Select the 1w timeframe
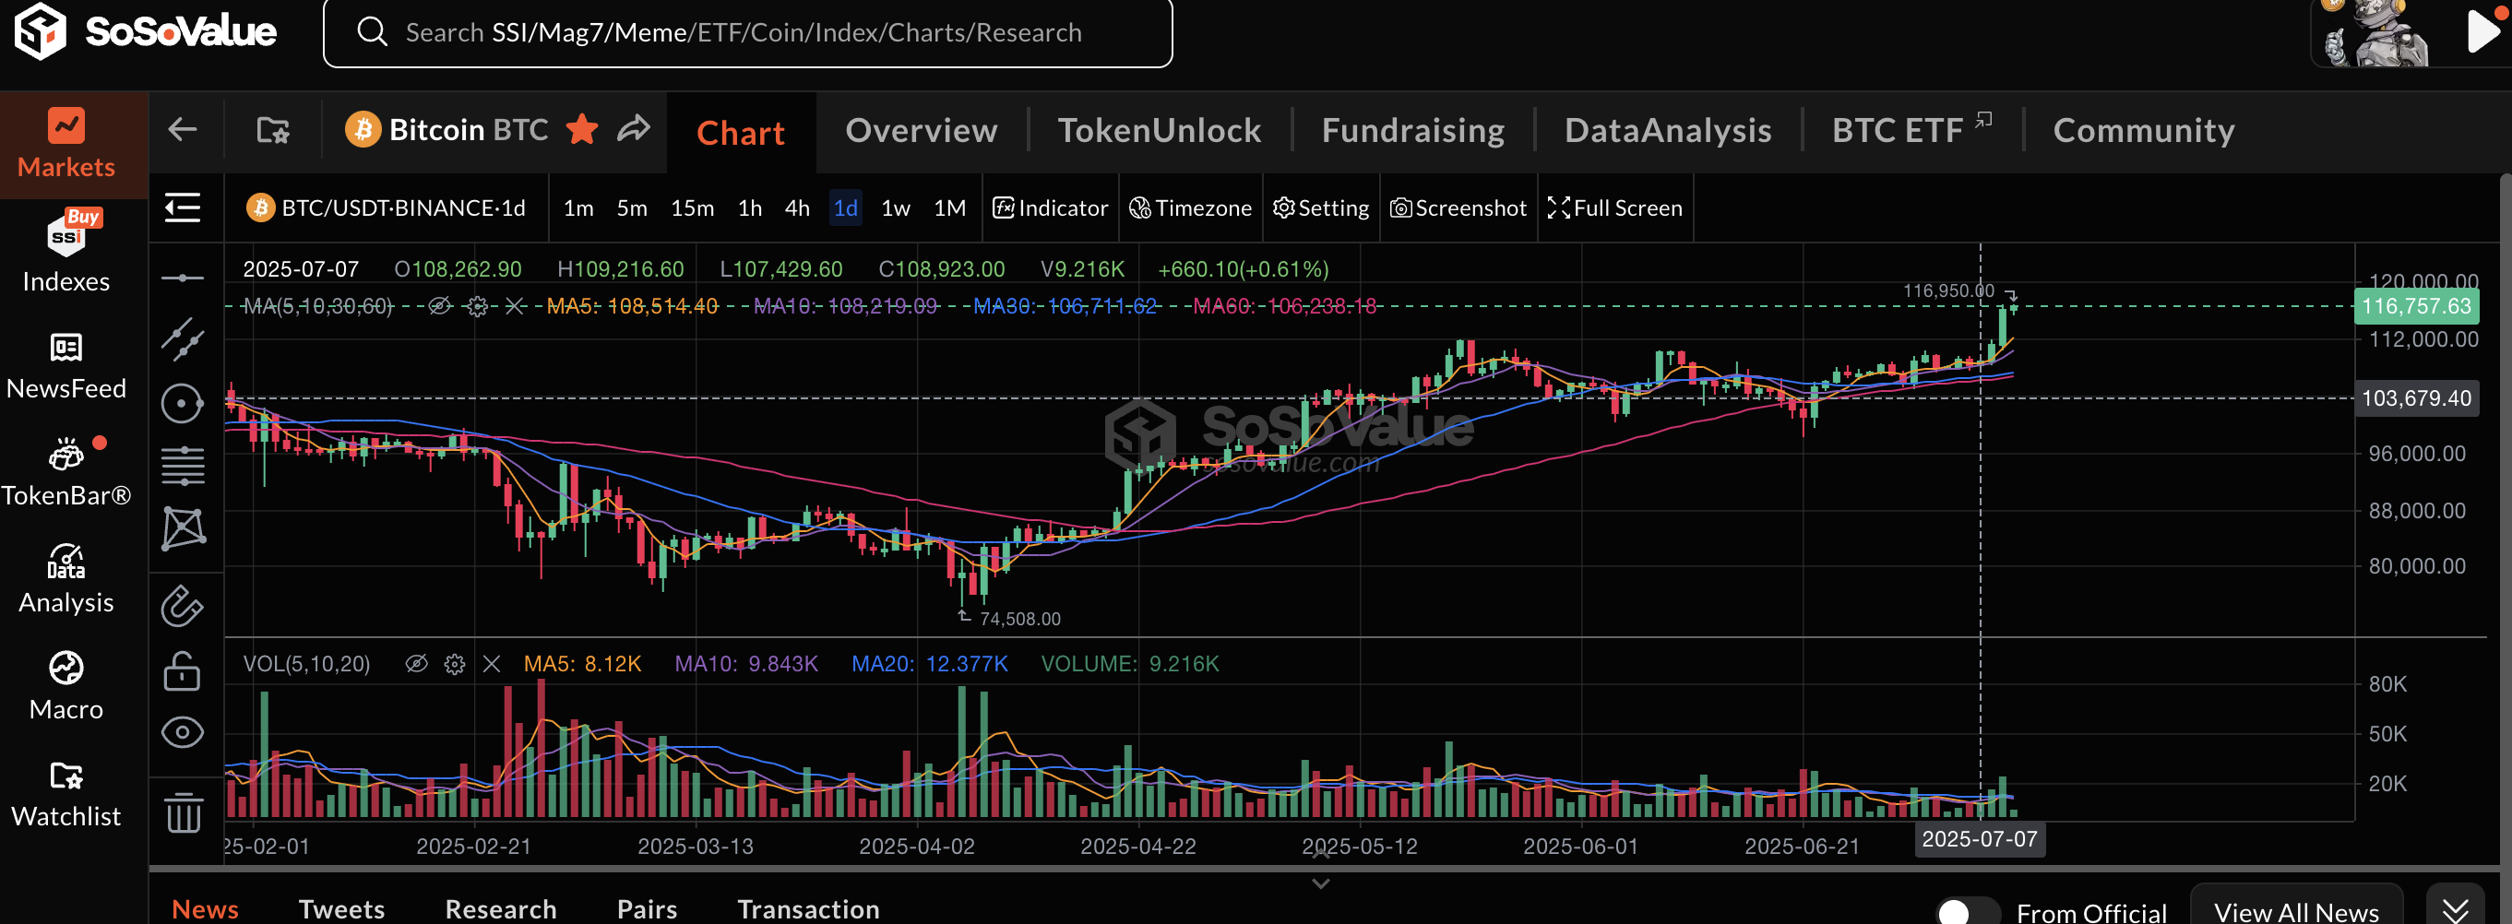This screenshot has height=924, width=2512. [895, 207]
